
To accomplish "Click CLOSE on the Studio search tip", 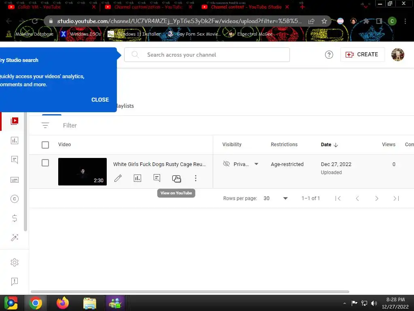I will pos(100,100).
